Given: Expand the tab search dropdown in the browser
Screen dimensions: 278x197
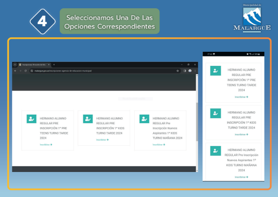Looking at the screenshot, I should tap(15, 64).
